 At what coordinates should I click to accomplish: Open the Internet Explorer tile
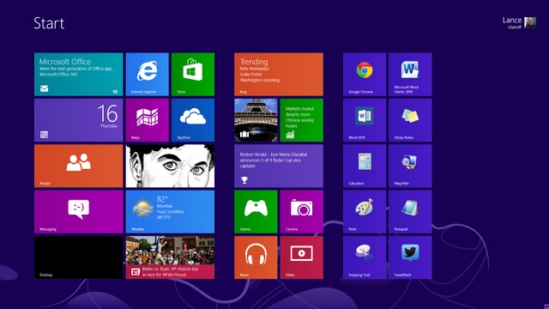[147, 75]
